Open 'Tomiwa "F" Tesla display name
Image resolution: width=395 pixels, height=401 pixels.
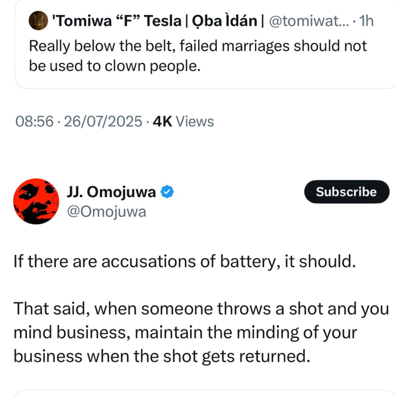[x=117, y=21]
